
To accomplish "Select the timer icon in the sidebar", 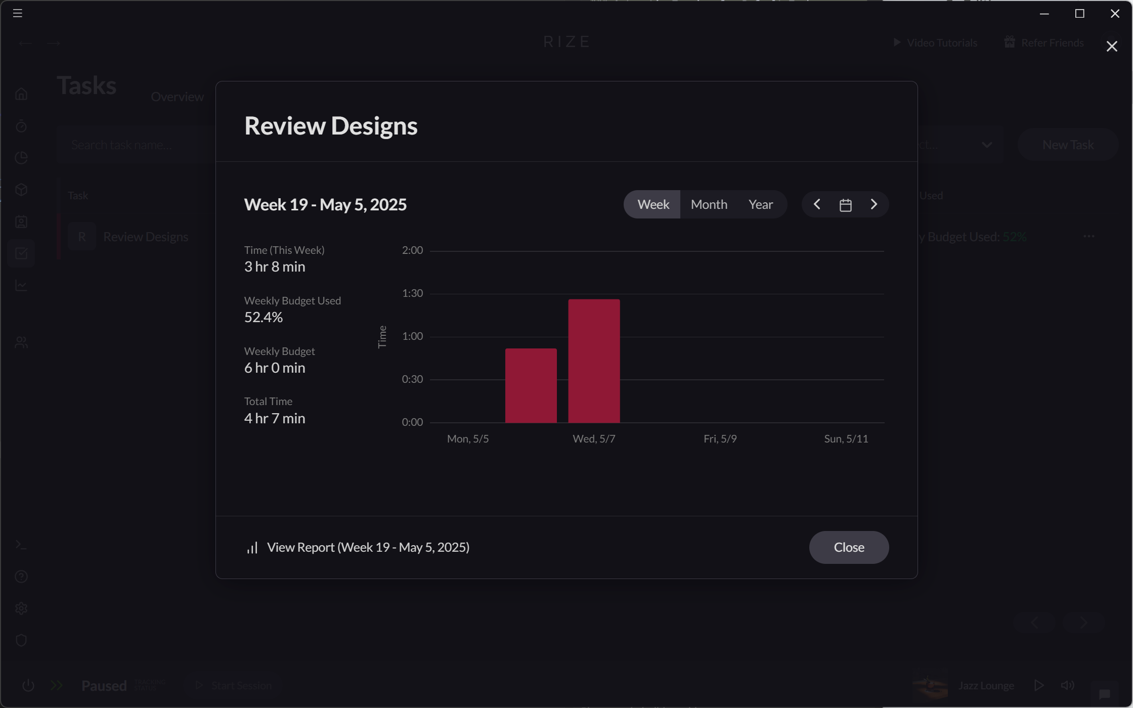I will click(21, 126).
